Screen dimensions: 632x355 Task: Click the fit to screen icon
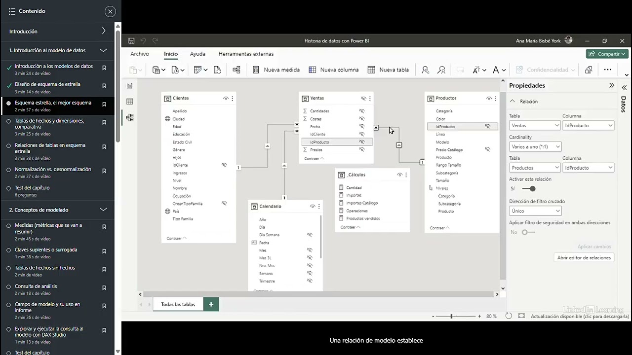(x=521, y=316)
